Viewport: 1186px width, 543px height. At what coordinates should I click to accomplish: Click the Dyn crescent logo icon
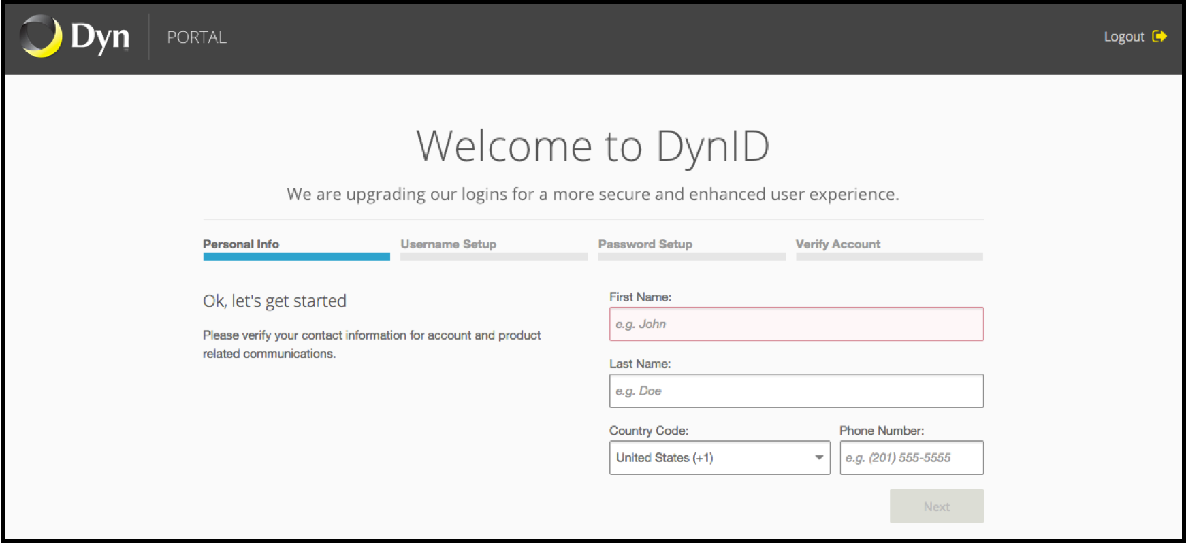41,36
